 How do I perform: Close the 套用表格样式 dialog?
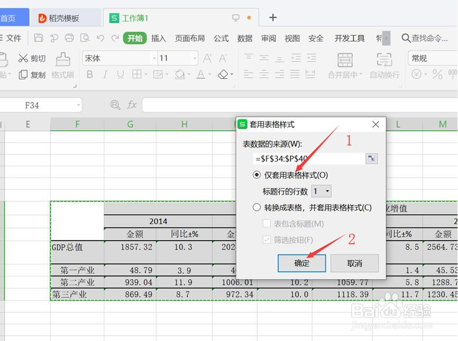375,125
